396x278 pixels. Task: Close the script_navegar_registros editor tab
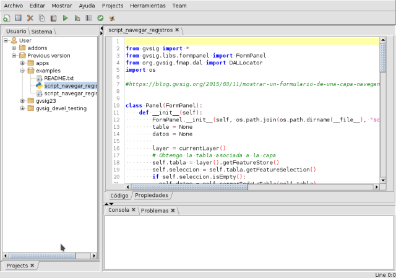[x=177, y=29]
